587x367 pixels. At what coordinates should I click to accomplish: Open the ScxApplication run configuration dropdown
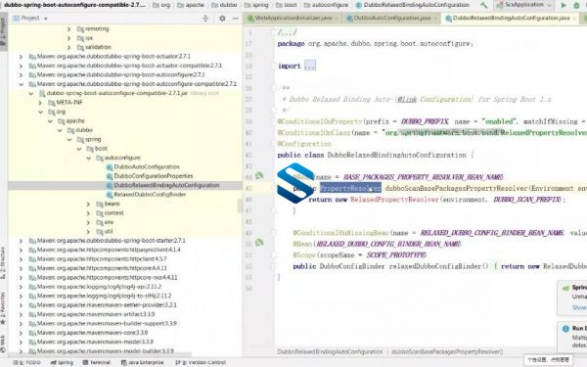click(524, 5)
